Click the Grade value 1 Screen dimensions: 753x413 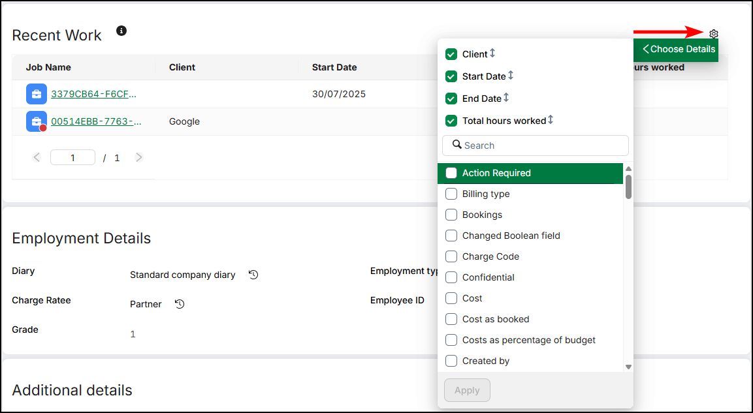(133, 334)
